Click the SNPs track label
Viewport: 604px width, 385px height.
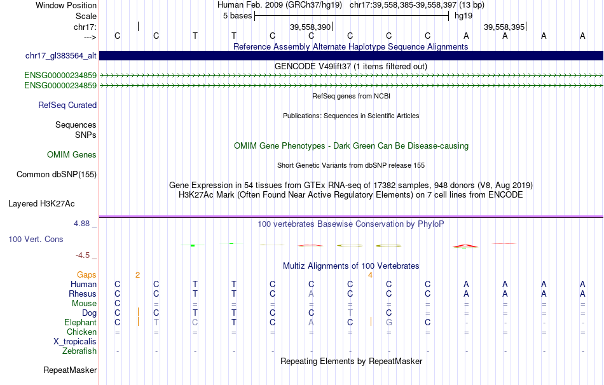[x=86, y=135]
